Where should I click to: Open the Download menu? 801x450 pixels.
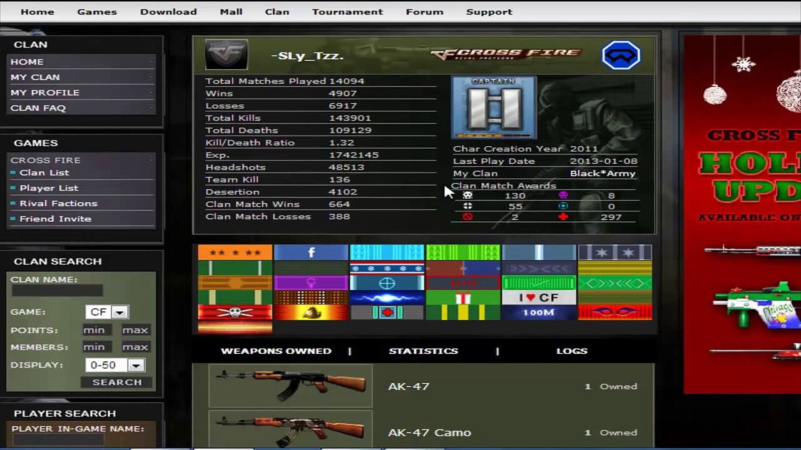(x=168, y=12)
